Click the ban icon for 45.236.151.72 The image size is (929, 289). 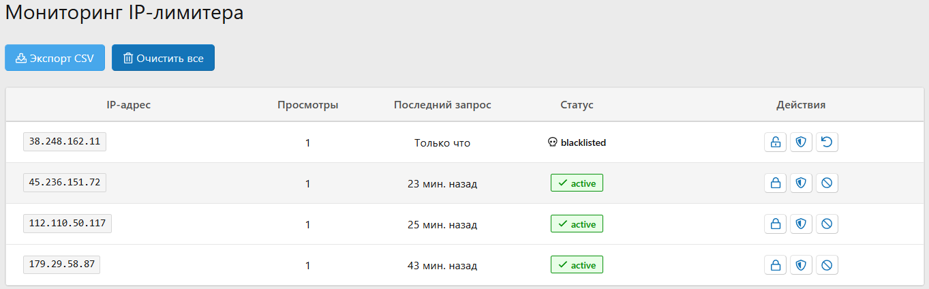click(x=827, y=183)
